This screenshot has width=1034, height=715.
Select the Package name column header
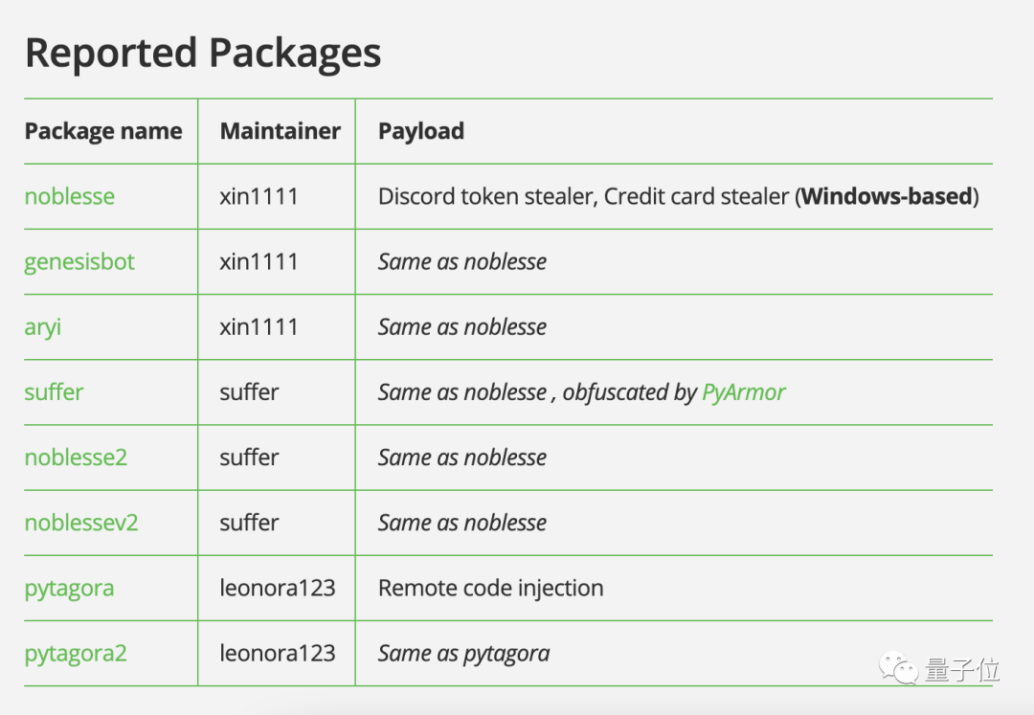(103, 131)
